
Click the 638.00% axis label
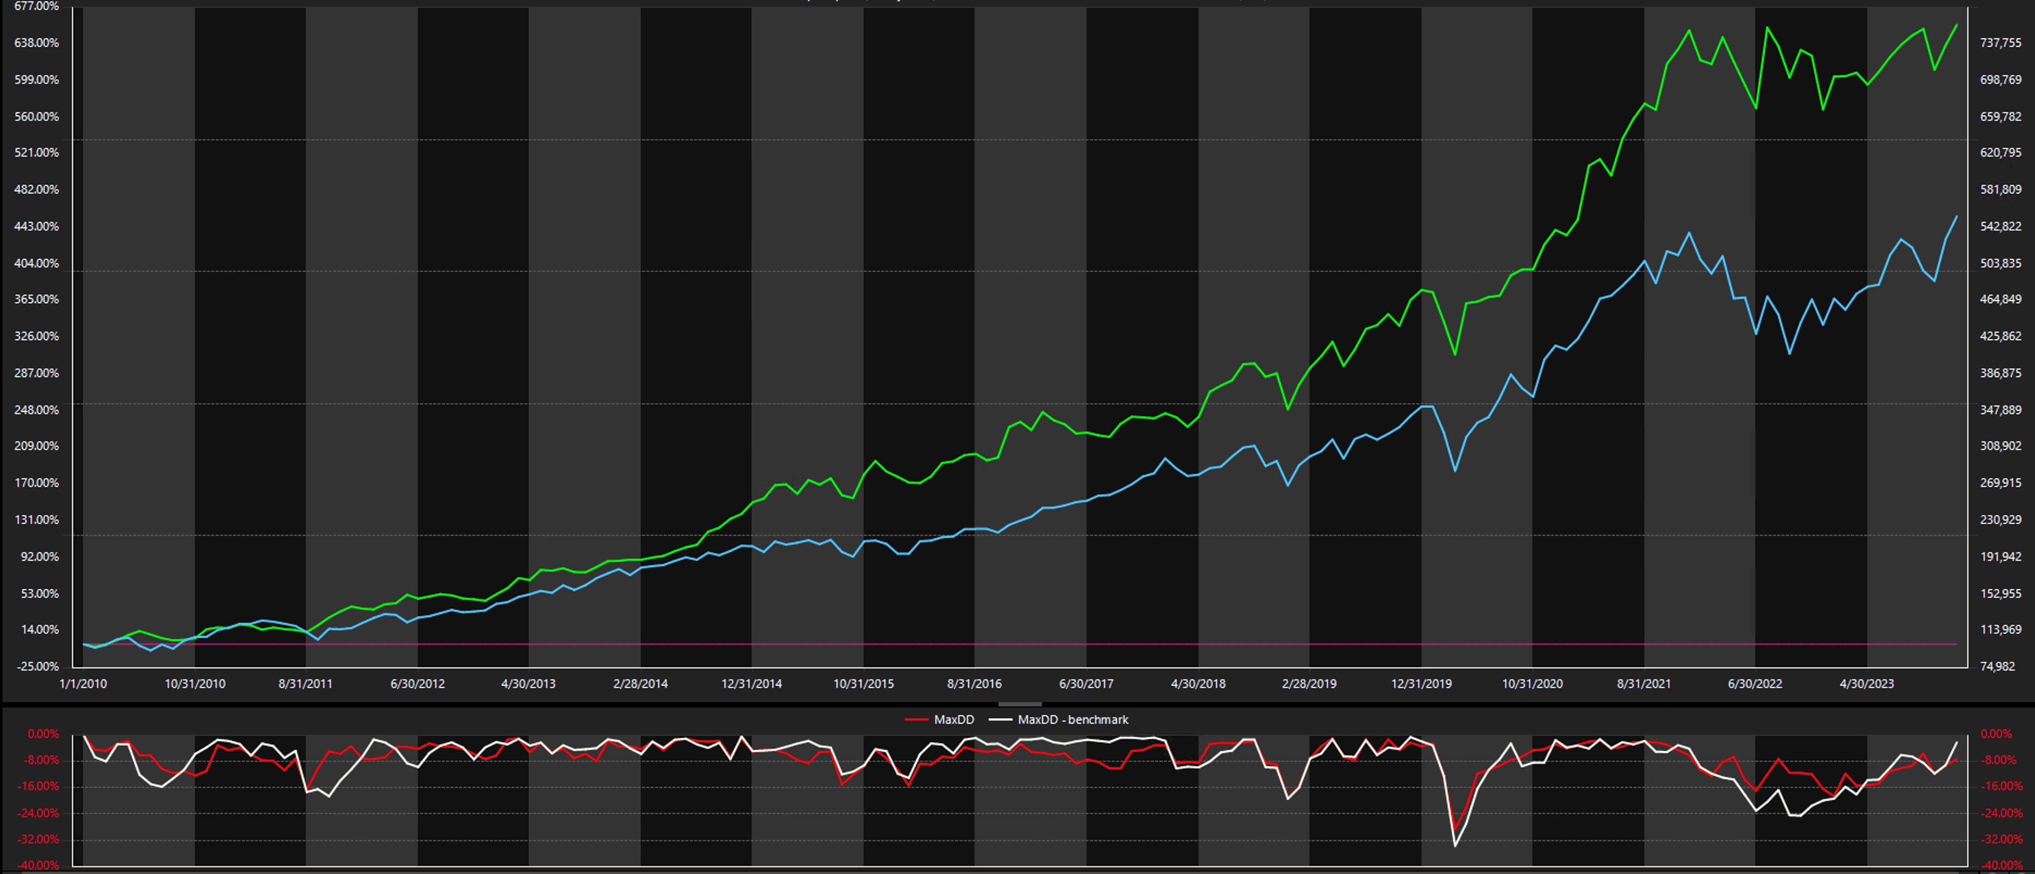[x=36, y=42]
